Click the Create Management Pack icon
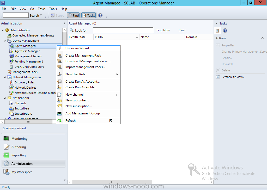267x190 pixels. (x=59, y=56)
